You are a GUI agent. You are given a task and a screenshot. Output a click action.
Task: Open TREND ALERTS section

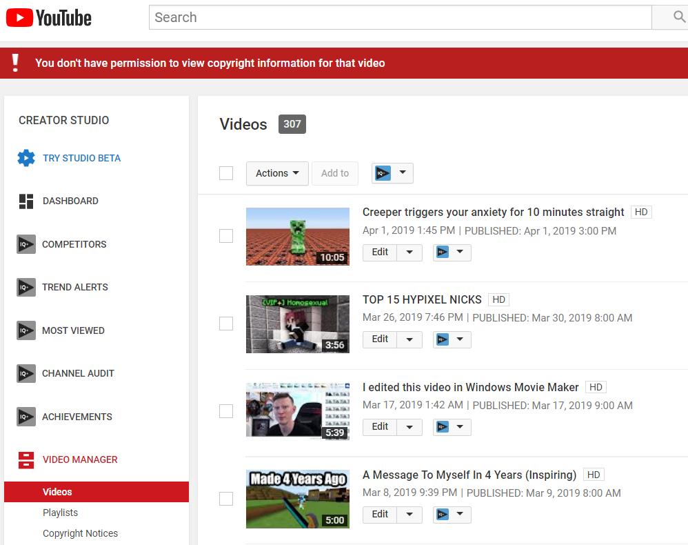(75, 287)
